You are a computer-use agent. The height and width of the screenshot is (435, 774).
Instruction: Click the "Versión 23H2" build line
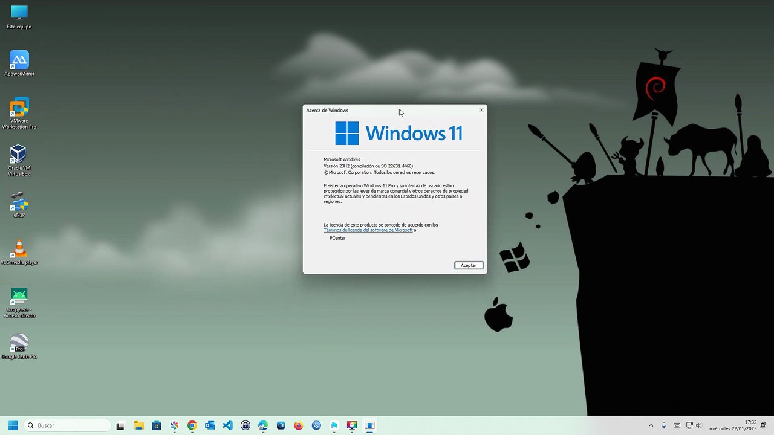(x=368, y=166)
